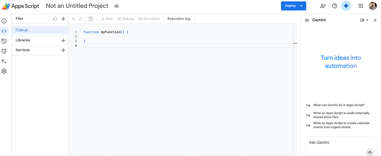Viewport: 381px width, 156px height.
Task: Toggle the Gemini sparkle button
Action: coord(346,6)
